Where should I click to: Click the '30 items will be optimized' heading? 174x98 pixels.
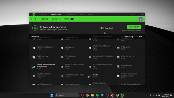pyautogui.click(x=53, y=27)
